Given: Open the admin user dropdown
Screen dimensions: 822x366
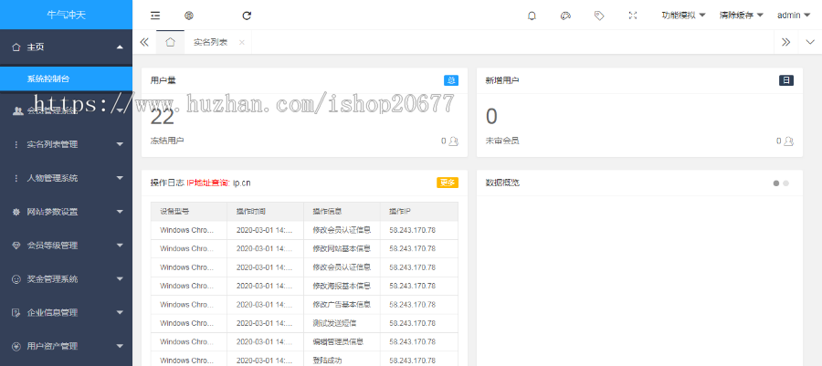Looking at the screenshot, I should coord(794,16).
